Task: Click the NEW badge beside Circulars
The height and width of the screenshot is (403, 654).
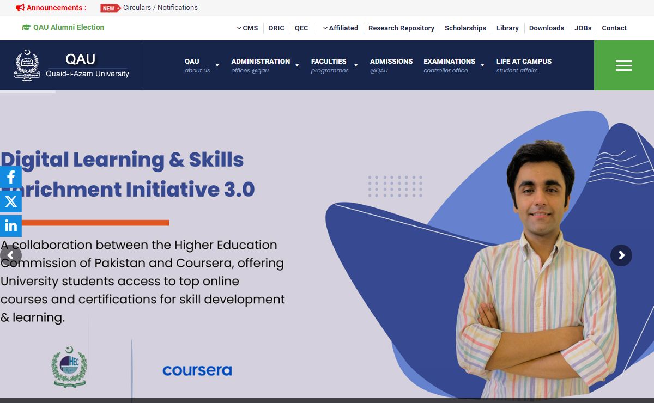Action: [110, 8]
